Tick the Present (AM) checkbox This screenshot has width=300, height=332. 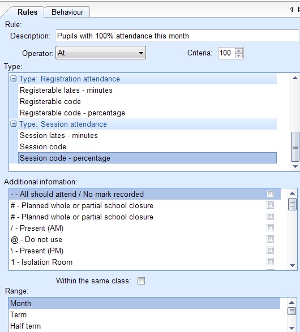[270, 227]
